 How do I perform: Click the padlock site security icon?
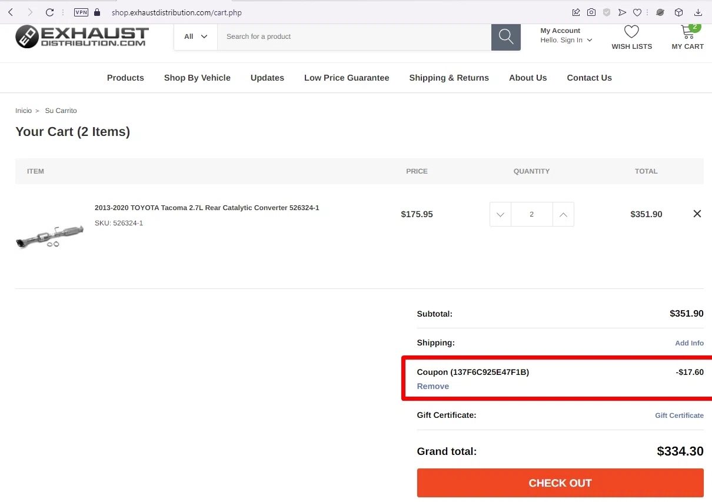(x=97, y=12)
